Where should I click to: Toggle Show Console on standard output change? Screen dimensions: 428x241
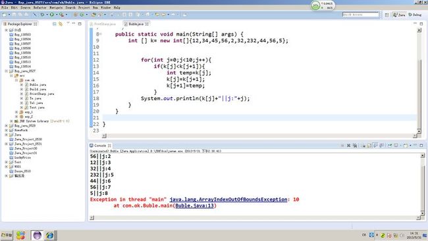pos(375,146)
